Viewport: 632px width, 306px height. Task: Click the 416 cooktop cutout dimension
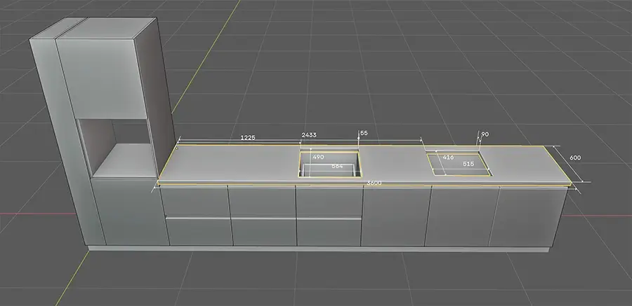448,158
